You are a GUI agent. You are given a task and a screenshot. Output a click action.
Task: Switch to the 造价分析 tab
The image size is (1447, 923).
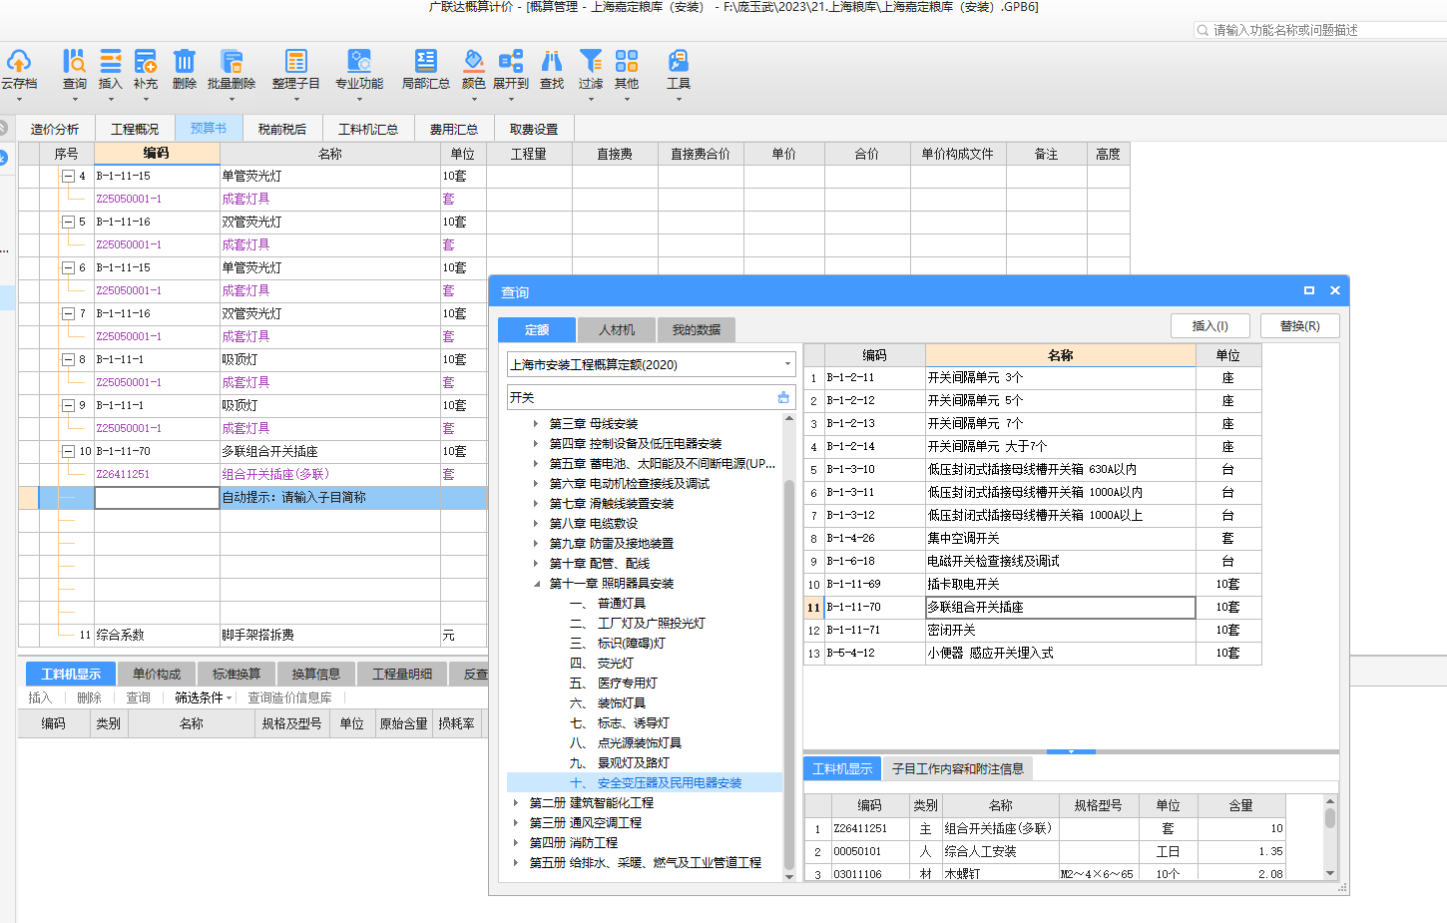click(x=55, y=129)
